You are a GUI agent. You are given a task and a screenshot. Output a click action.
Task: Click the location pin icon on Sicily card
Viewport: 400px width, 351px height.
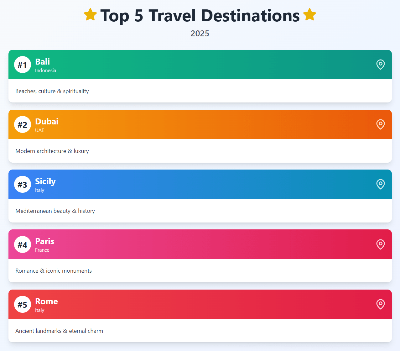pyautogui.click(x=380, y=184)
